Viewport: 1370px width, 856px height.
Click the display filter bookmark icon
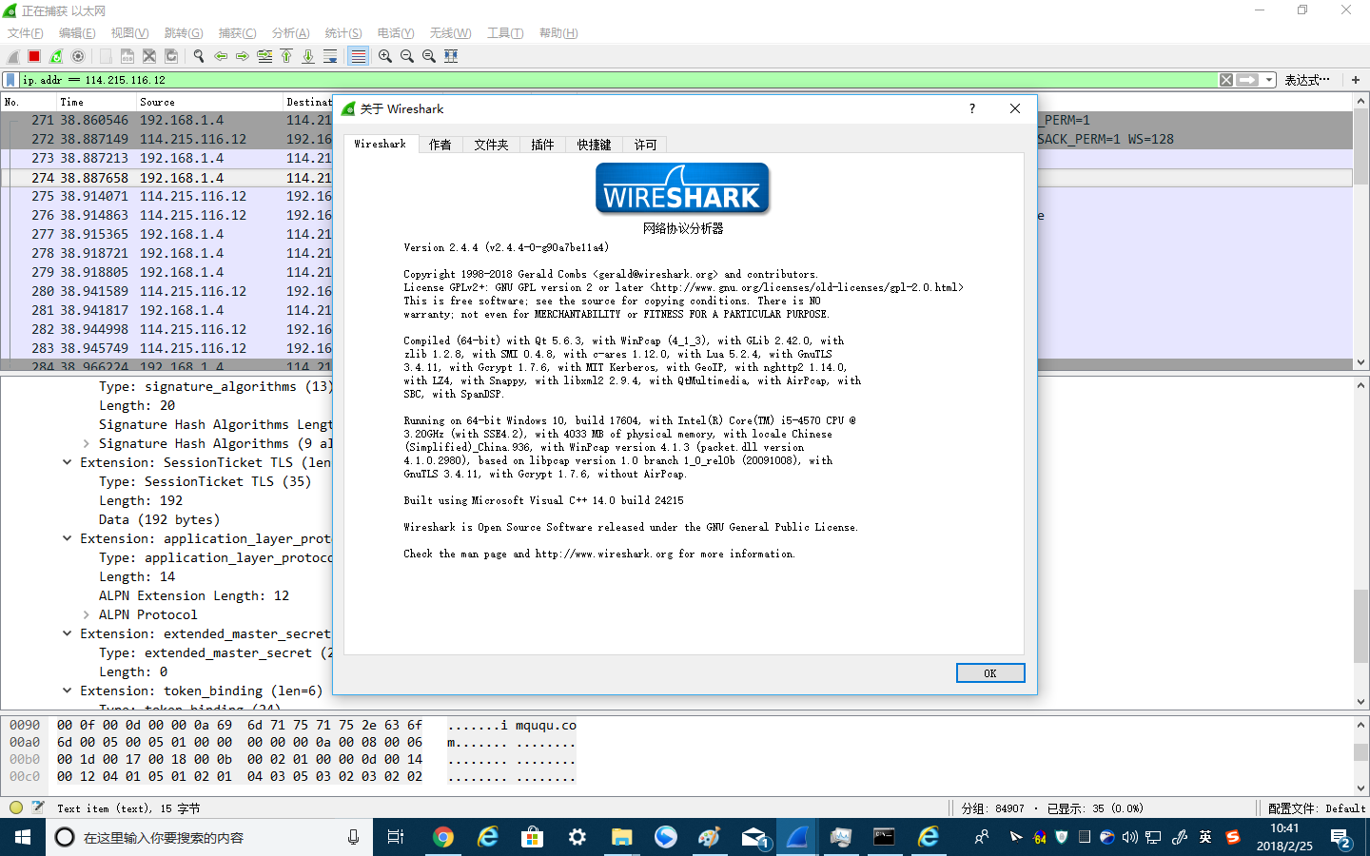[x=11, y=80]
